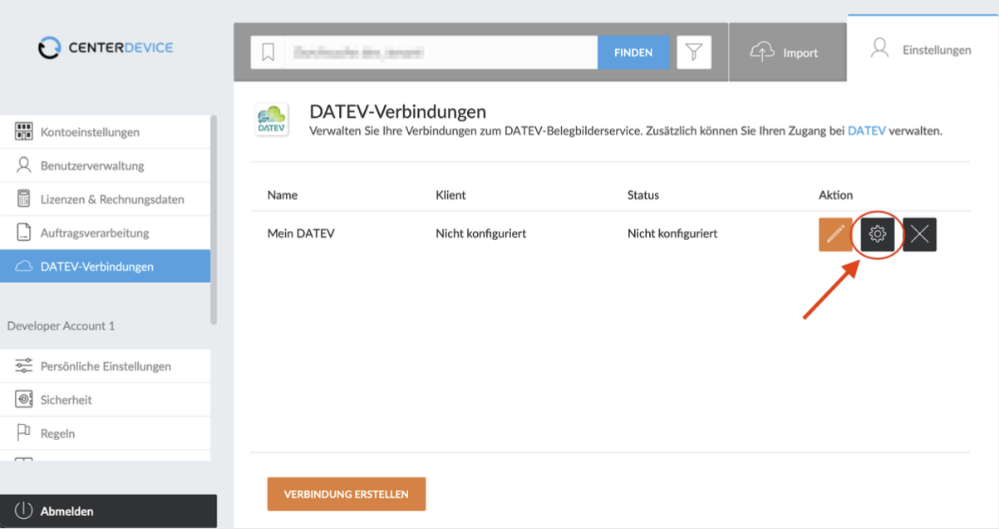Viewport: 999px width, 529px height.
Task: Go to Lizenzen & Rechnungsdaten
Action: point(105,199)
